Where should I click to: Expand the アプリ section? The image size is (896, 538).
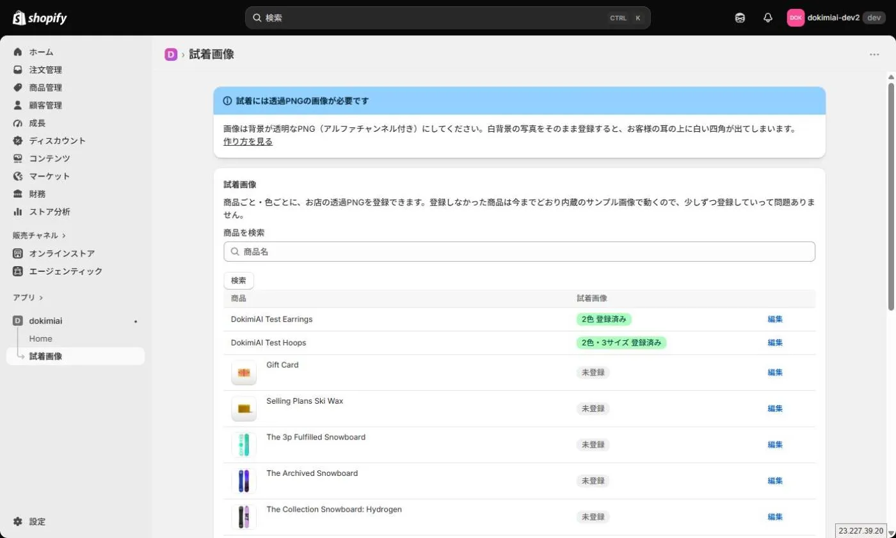coord(28,297)
